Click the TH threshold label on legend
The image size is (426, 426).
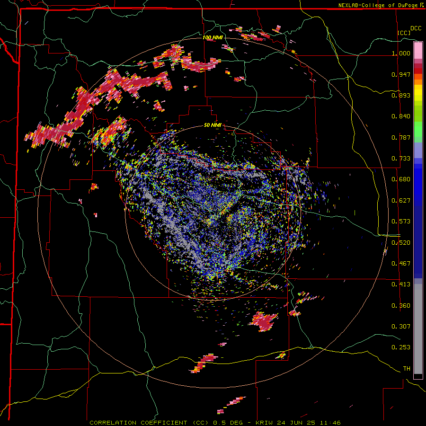407,368
